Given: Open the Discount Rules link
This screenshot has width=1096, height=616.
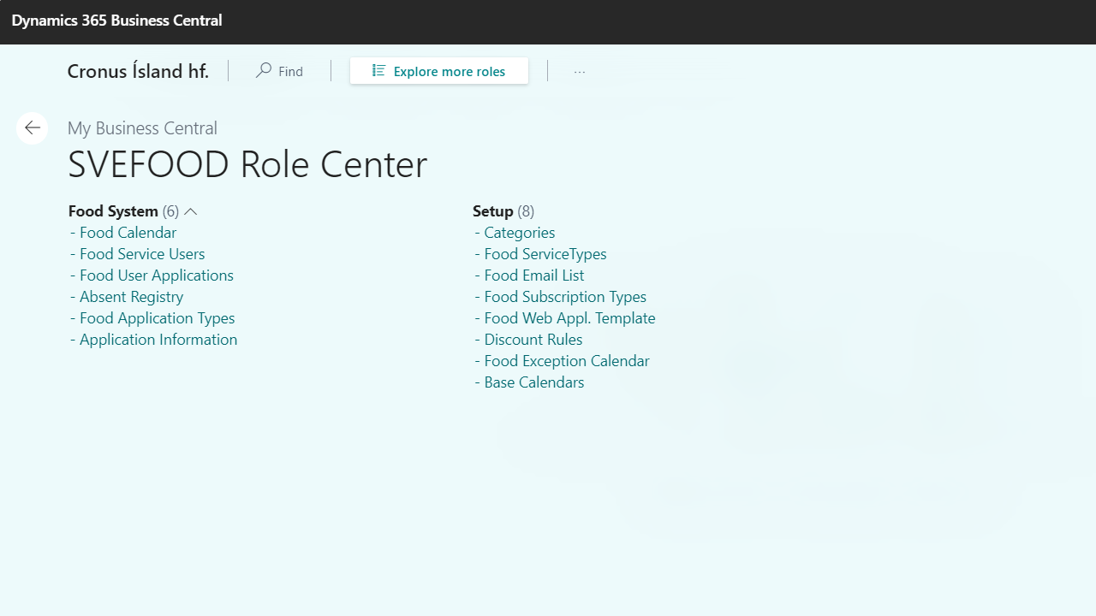Looking at the screenshot, I should (x=533, y=340).
